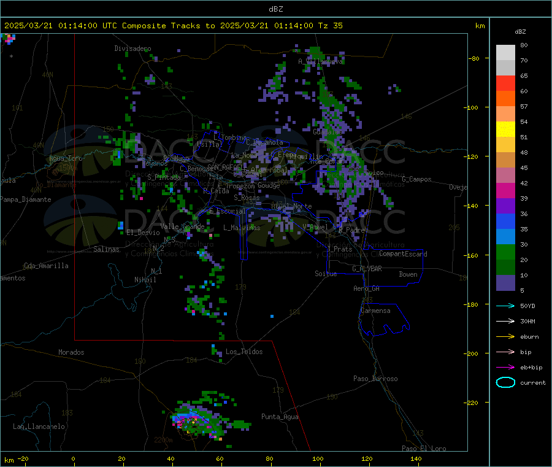Click the '-80' km y-axis tick label

click(473, 58)
